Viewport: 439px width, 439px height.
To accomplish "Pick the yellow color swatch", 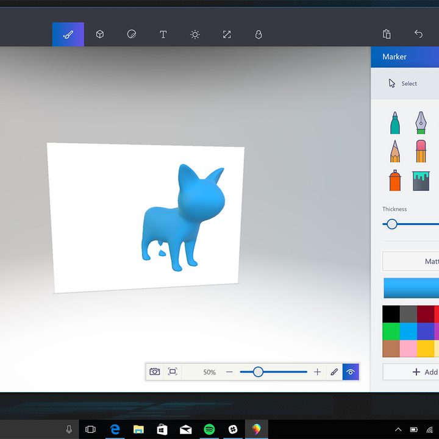I will (x=426, y=349).
